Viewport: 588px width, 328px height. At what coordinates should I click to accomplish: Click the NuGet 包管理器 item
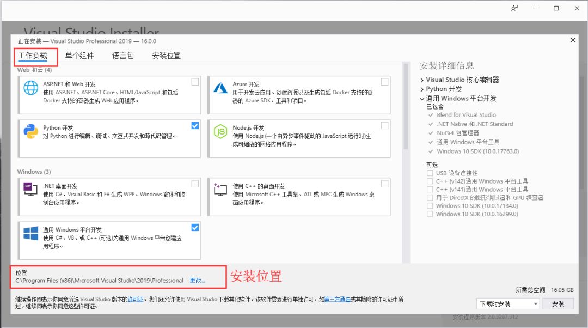458,133
